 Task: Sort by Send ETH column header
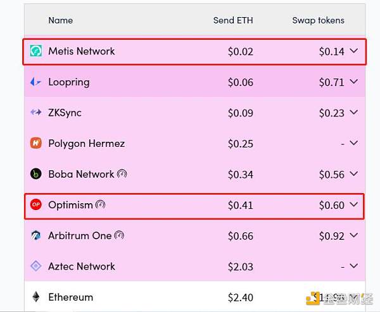pos(233,20)
